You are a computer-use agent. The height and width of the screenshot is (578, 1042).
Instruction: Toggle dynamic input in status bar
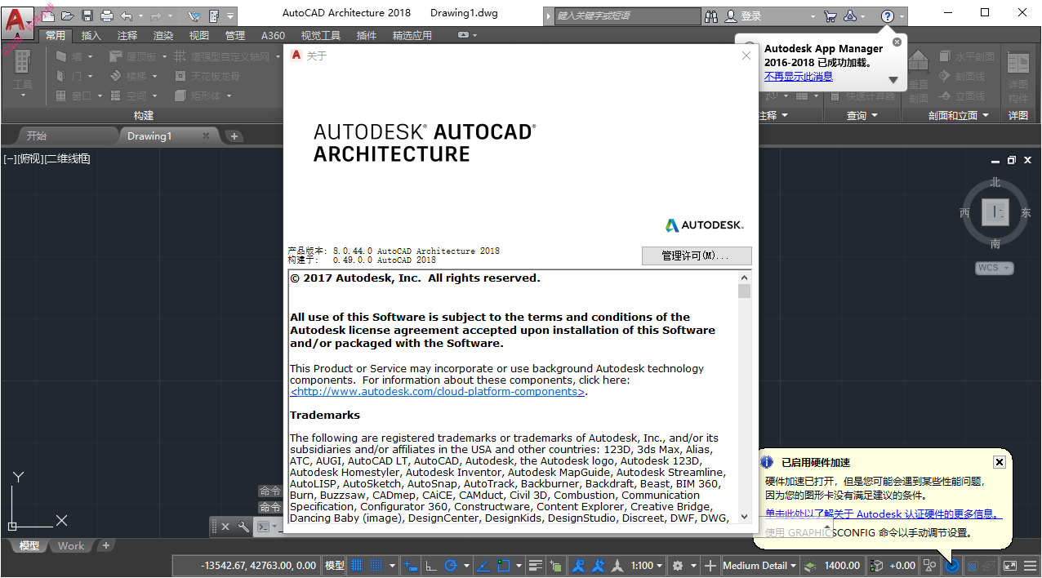[411, 565]
